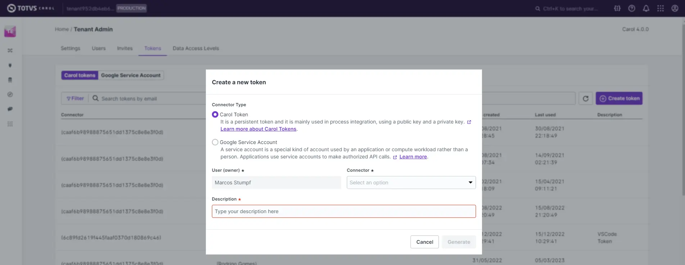
Task: Open the shuffle-arrows sidebar icon
Action: (x=10, y=50)
